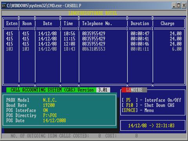
Task: Select extension 103 in the Exten column
Action: pos(9,49)
